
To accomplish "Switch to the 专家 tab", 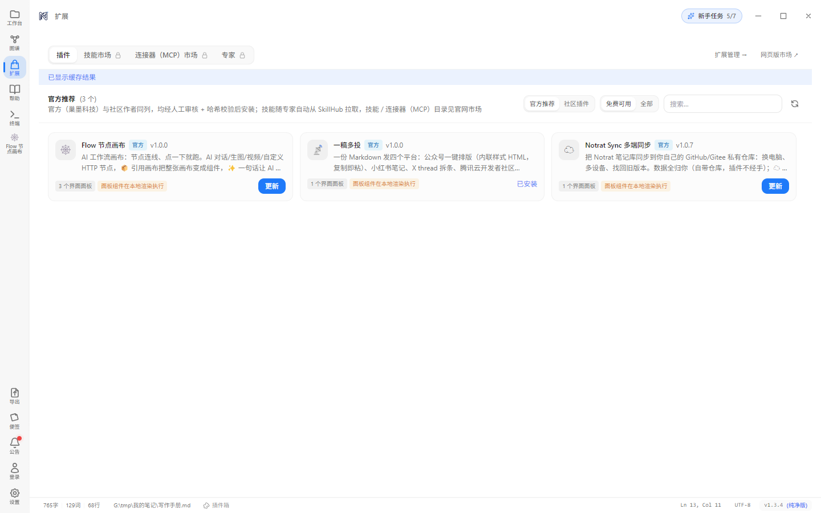I will click(x=233, y=55).
